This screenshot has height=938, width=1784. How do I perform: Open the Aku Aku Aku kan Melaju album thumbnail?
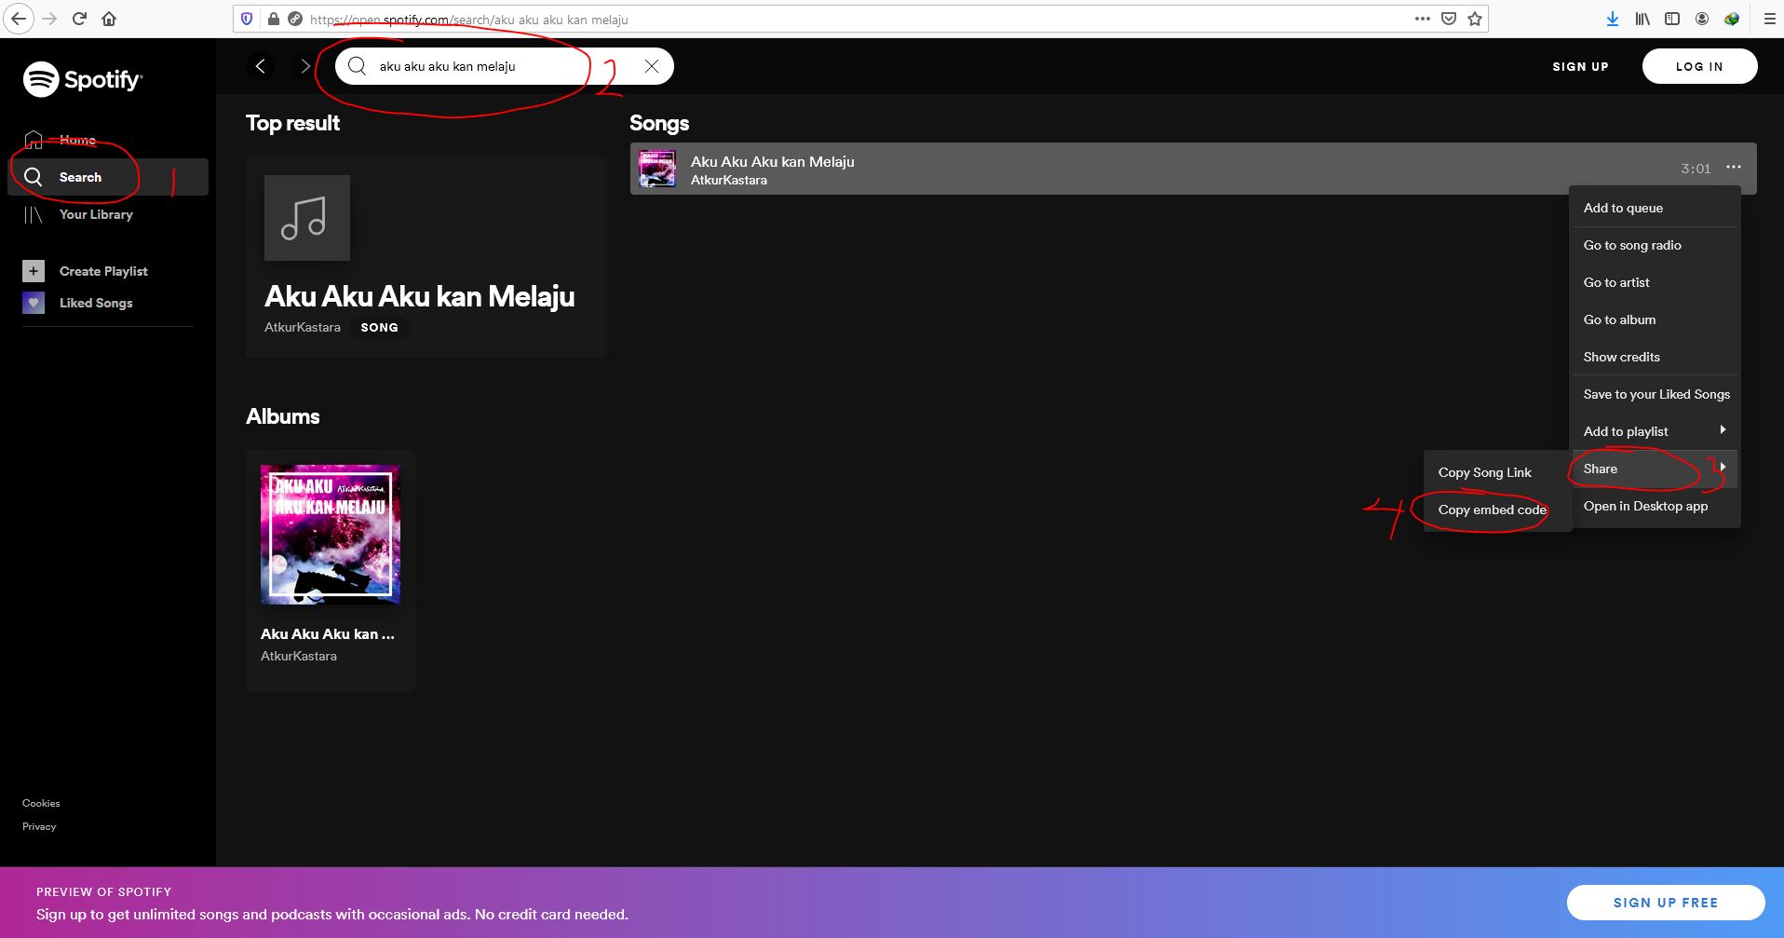coord(330,534)
